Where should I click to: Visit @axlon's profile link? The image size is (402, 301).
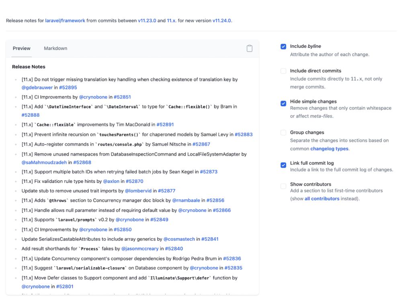(111, 181)
